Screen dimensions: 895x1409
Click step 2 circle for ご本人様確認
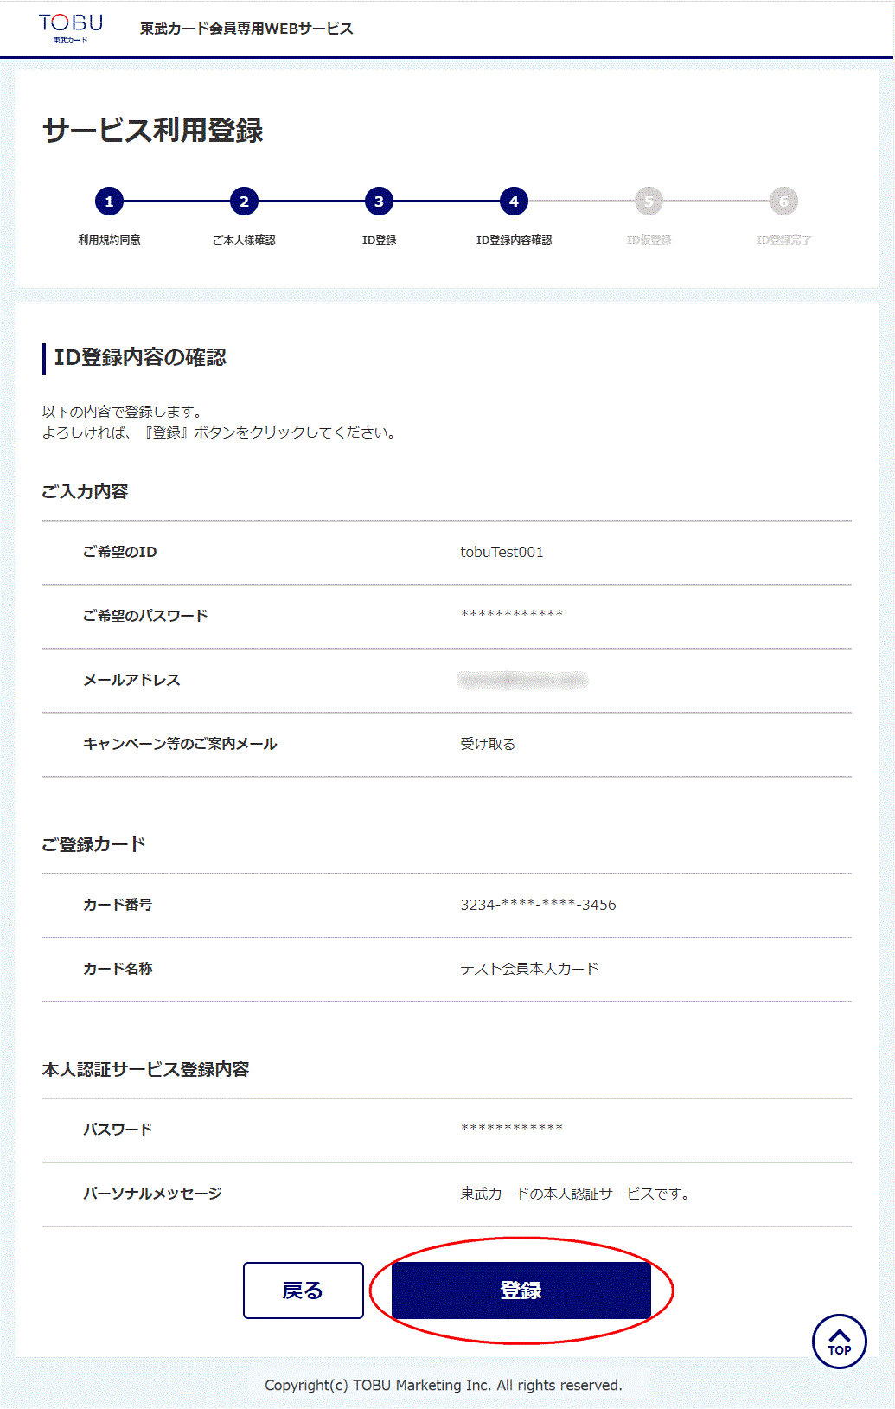point(244,202)
